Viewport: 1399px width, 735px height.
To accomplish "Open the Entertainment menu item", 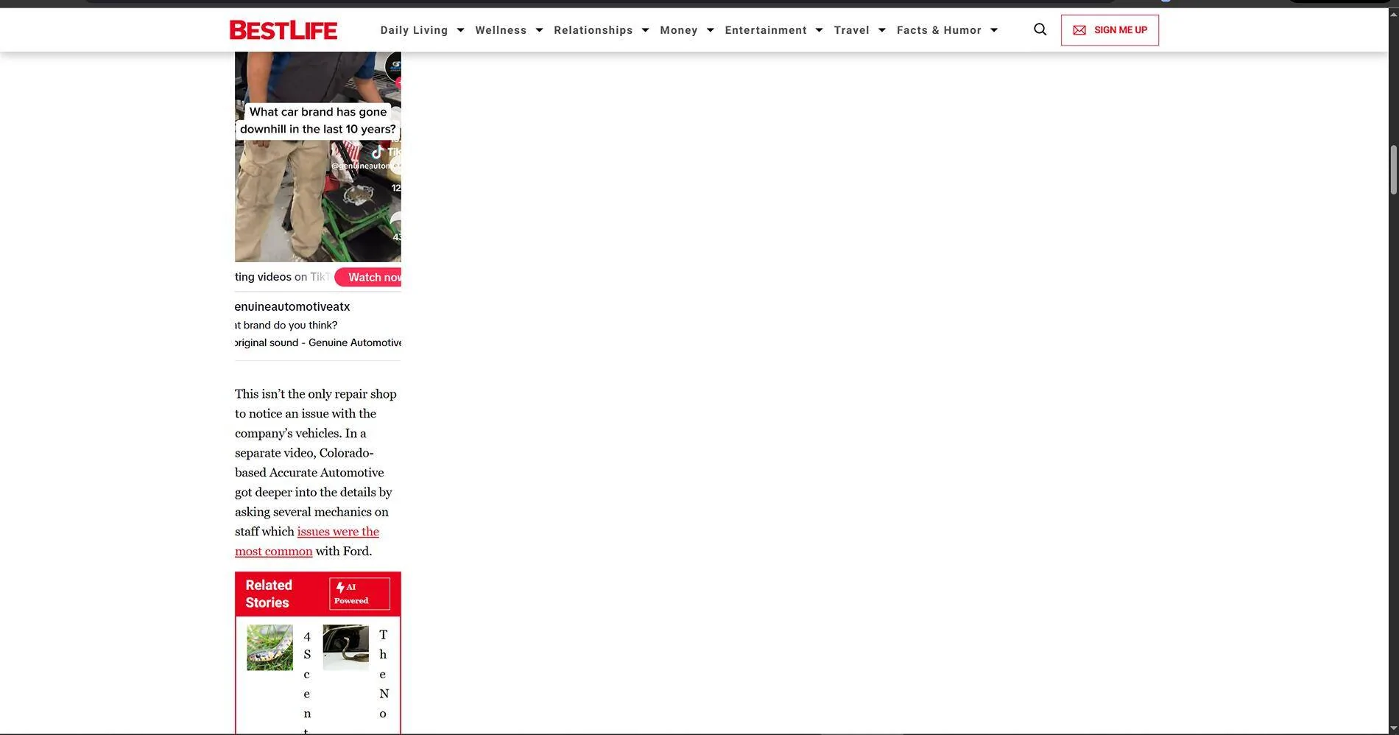I will click(x=765, y=30).
